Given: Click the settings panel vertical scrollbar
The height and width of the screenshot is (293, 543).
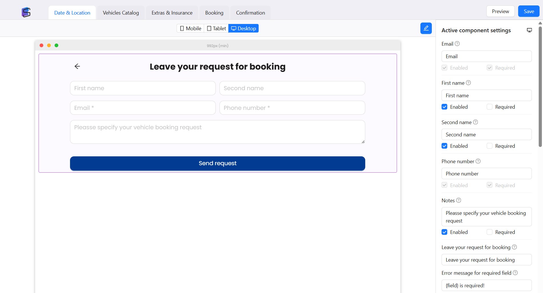Looking at the screenshot, I should click(540, 86).
